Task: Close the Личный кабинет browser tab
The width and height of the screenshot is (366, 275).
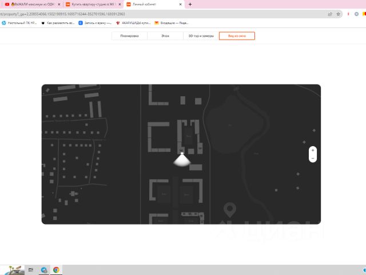Action: click(x=182, y=4)
